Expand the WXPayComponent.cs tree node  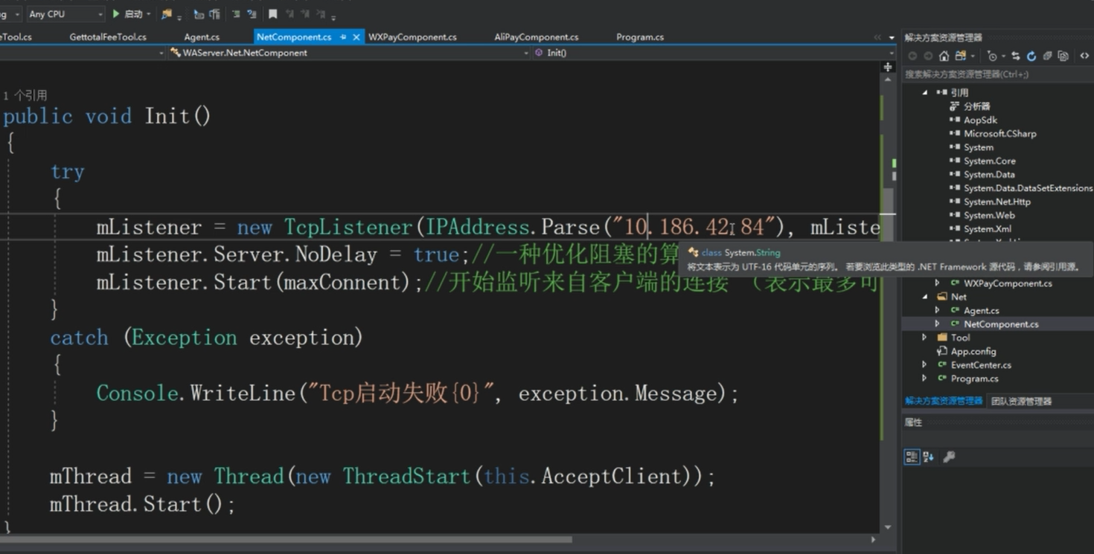938,283
